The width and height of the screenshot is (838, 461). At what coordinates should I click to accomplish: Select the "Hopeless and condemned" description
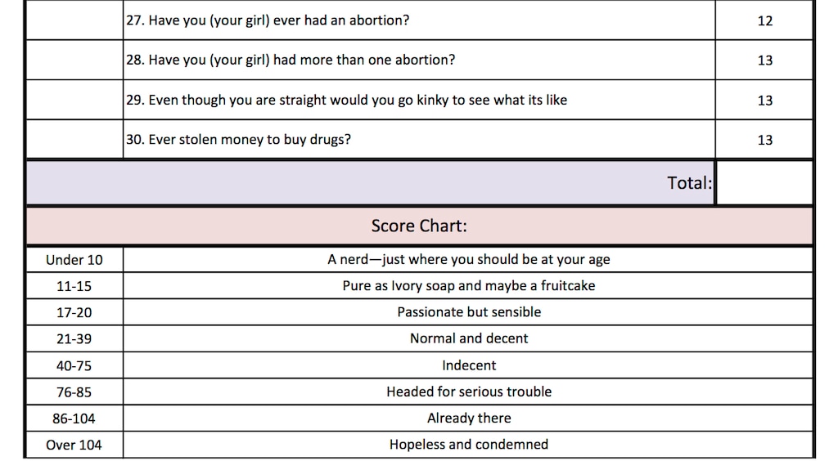pyautogui.click(x=469, y=445)
